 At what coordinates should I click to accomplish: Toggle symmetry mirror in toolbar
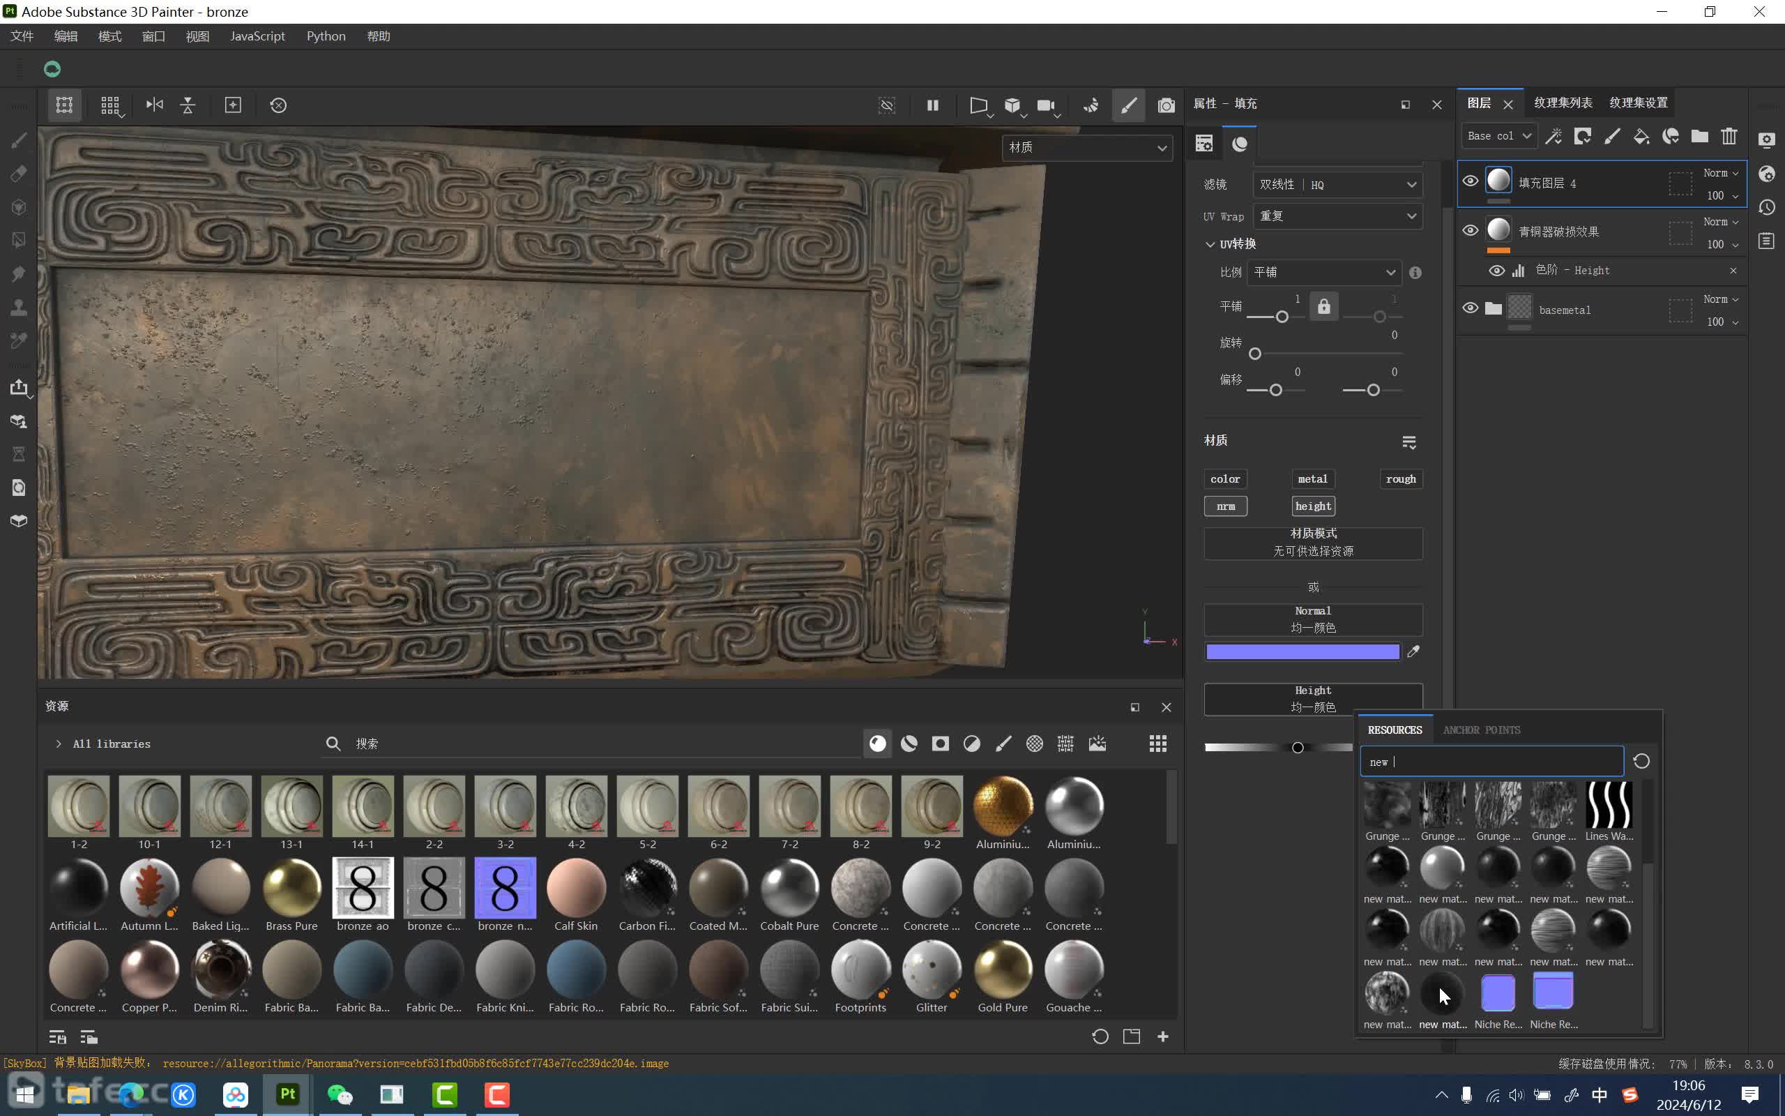click(x=154, y=105)
